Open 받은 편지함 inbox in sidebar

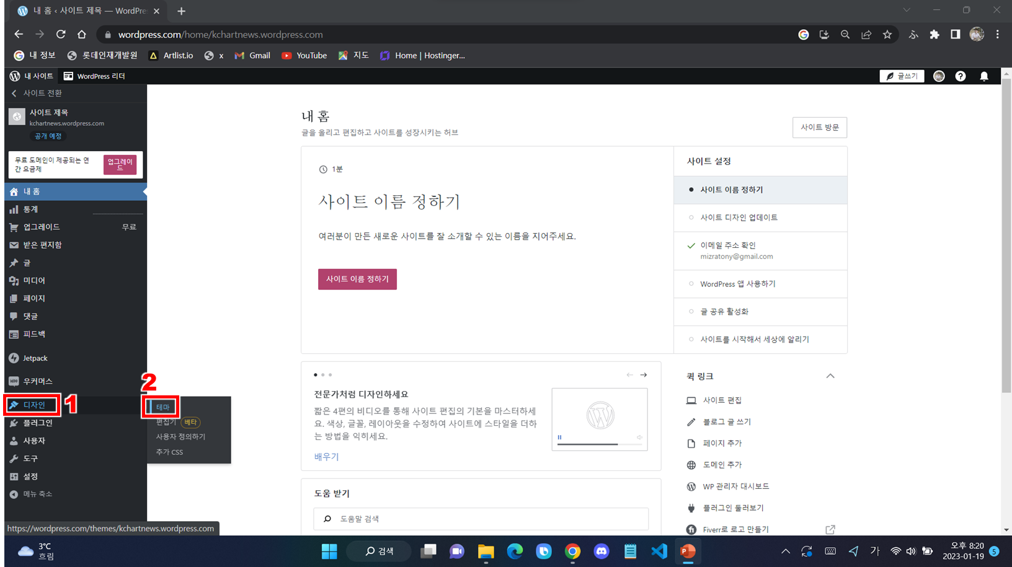(75, 245)
